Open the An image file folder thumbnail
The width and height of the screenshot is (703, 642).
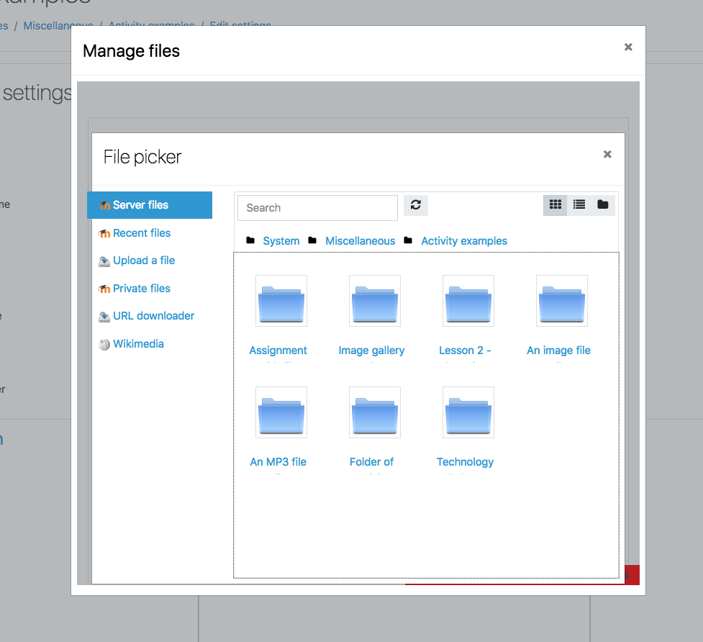(x=562, y=301)
